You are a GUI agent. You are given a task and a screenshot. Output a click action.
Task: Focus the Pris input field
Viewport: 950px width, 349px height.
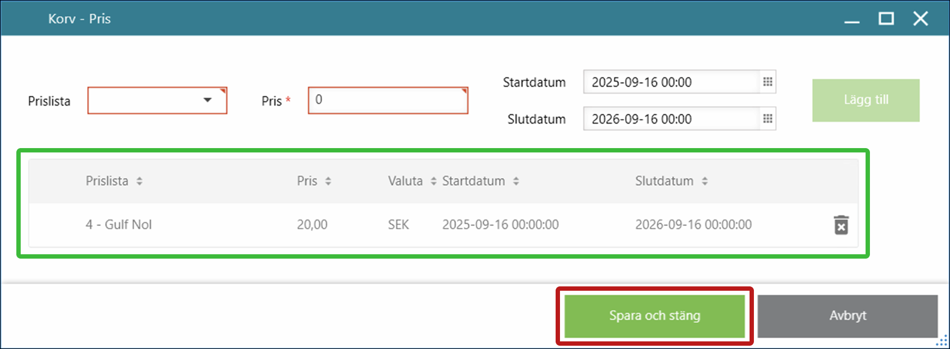tap(387, 100)
